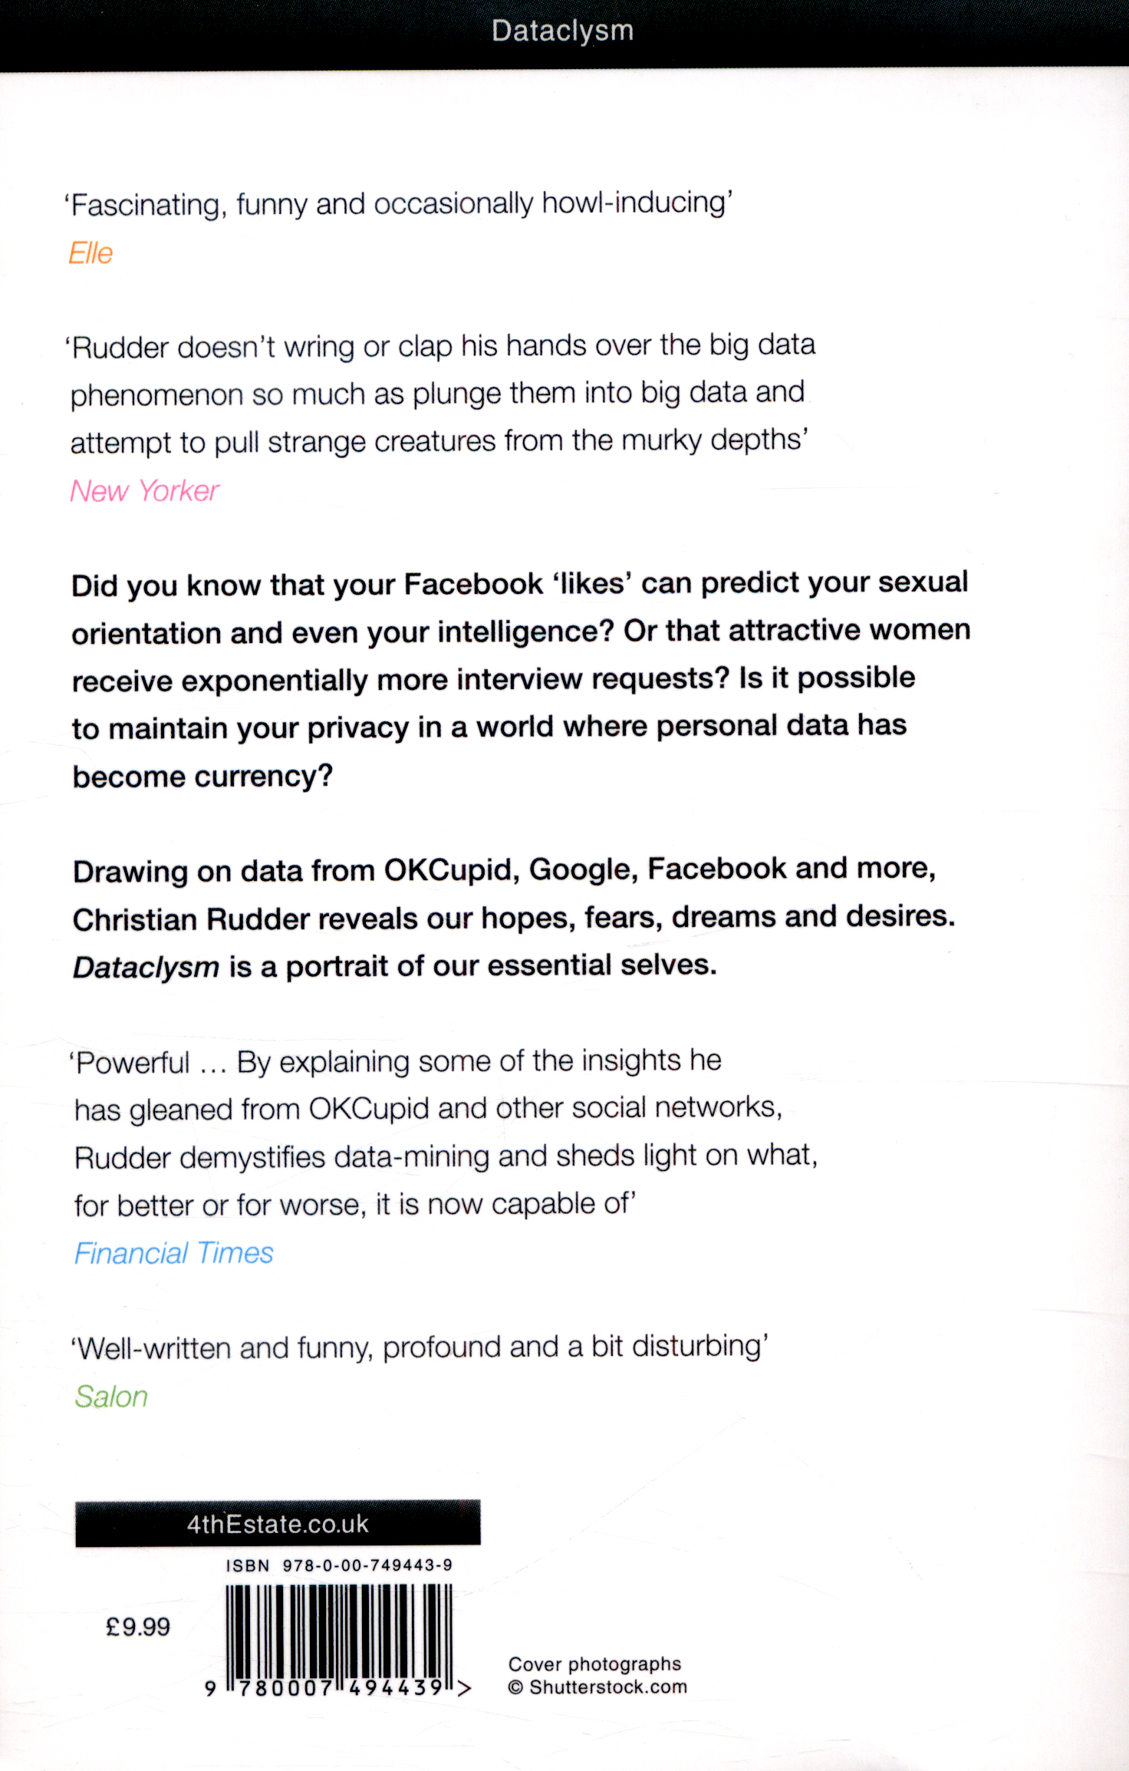Screen dimensions: 1129x1771
Task: Click the £9.99 price
Action: click(x=138, y=1627)
